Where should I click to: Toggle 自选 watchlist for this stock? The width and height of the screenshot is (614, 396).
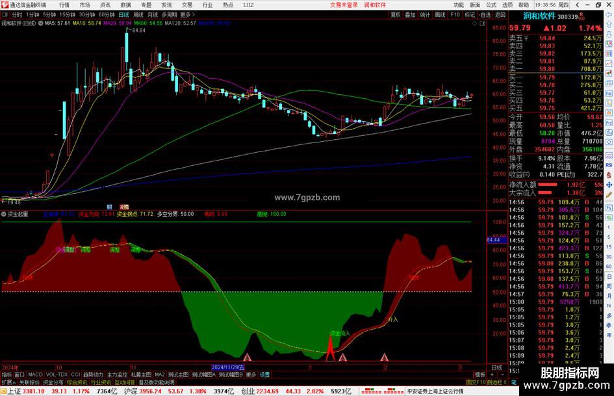(x=485, y=14)
